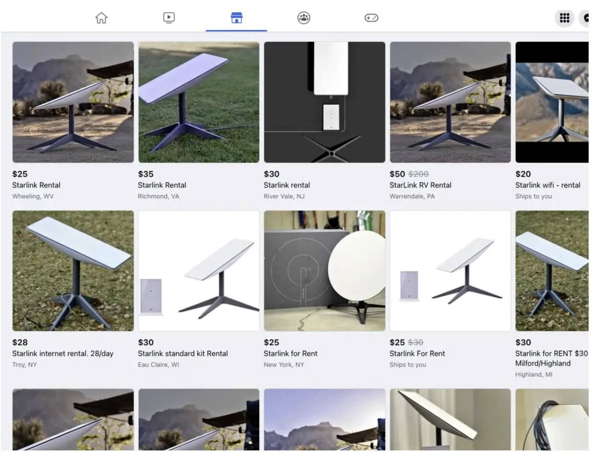Click 'Starlink internet rental. 28/day' title
The image size is (596, 455).
(63, 353)
